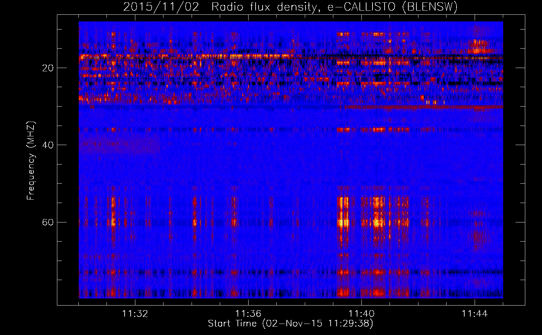Screen dimensions: 542x335
Task: Click the 11:44 time tick label
Action: (x=475, y=314)
